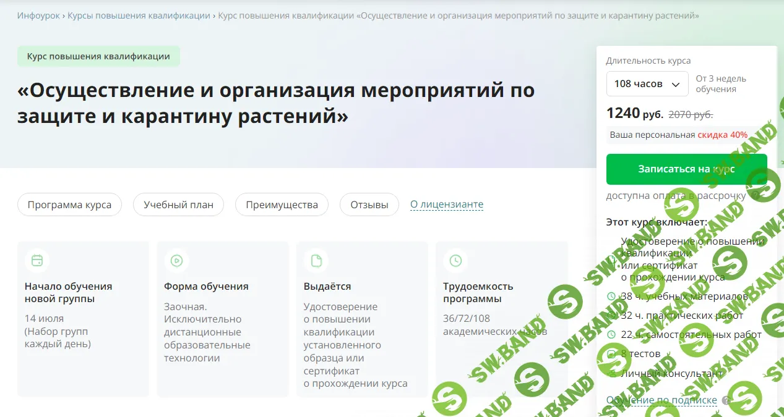
Task: Click «Инфоурок» in the breadcrumb trail
Action: 37,15
